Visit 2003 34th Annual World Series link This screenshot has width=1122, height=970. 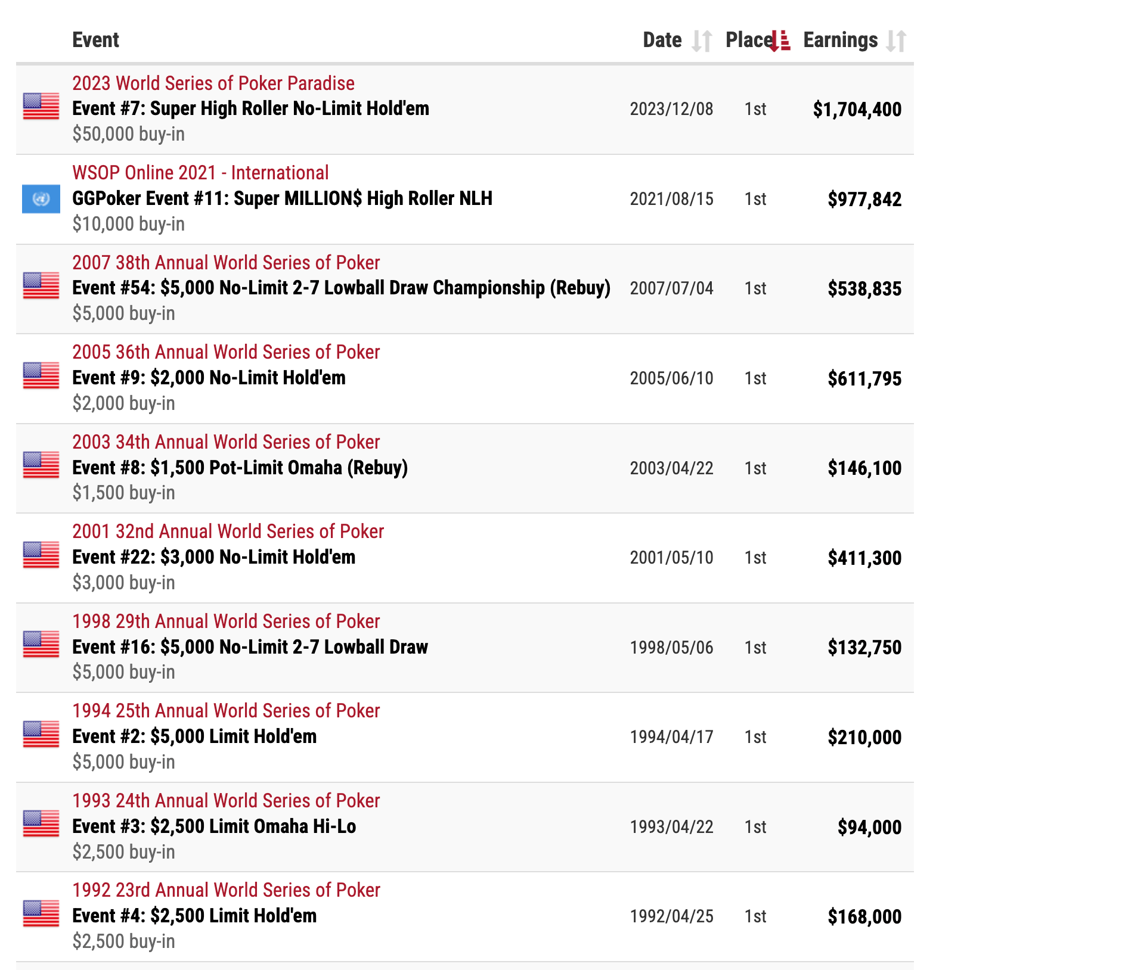(226, 442)
